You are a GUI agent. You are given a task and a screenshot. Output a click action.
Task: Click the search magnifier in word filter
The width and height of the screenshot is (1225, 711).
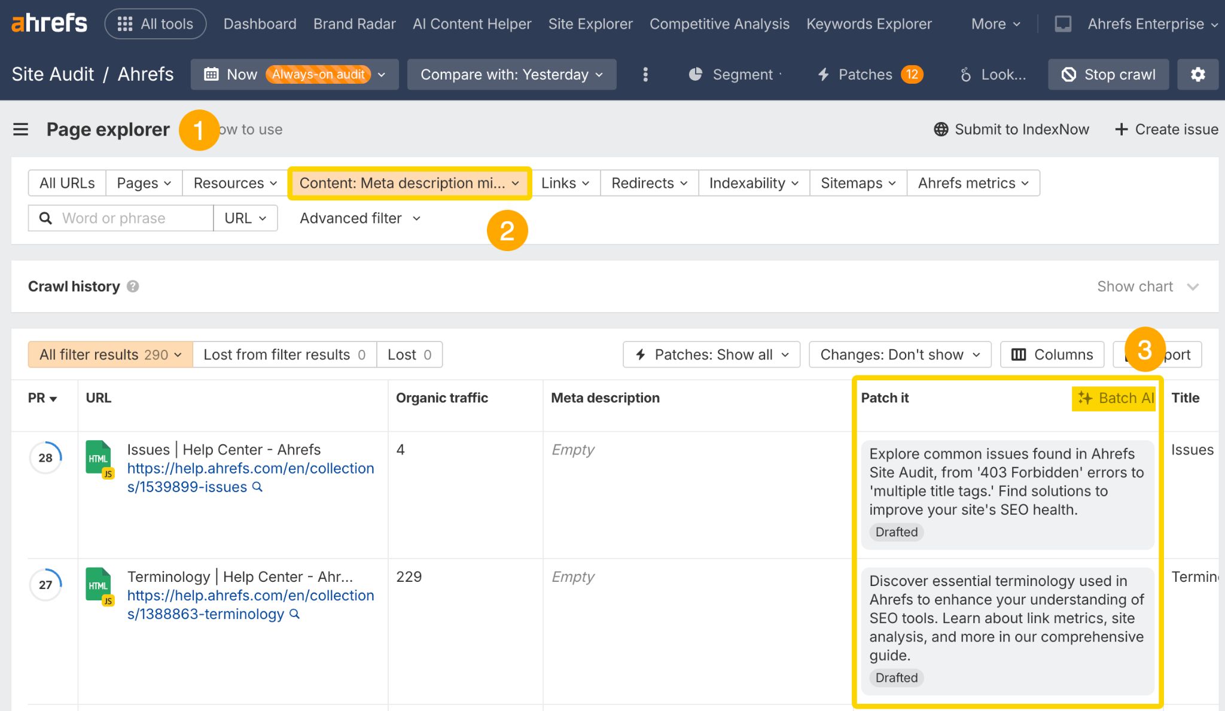[45, 218]
